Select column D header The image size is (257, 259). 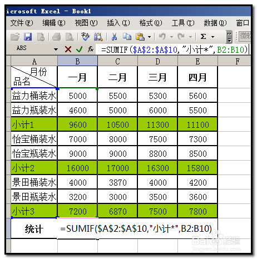point(157,61)
